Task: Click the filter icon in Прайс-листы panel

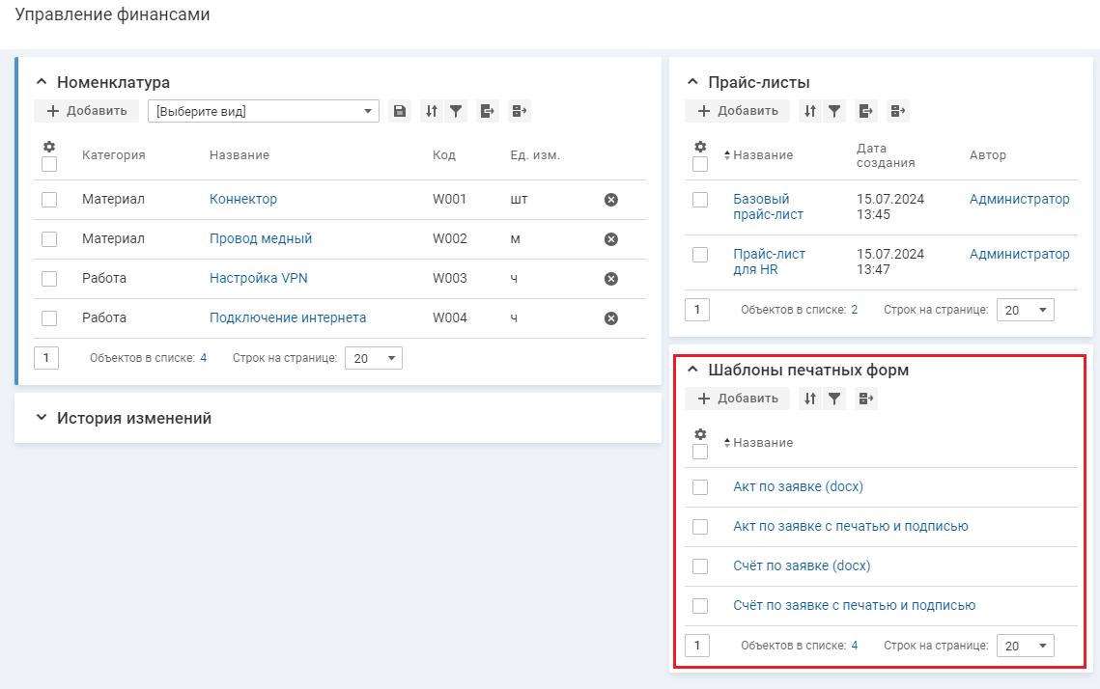Action: tap(834, 111)
